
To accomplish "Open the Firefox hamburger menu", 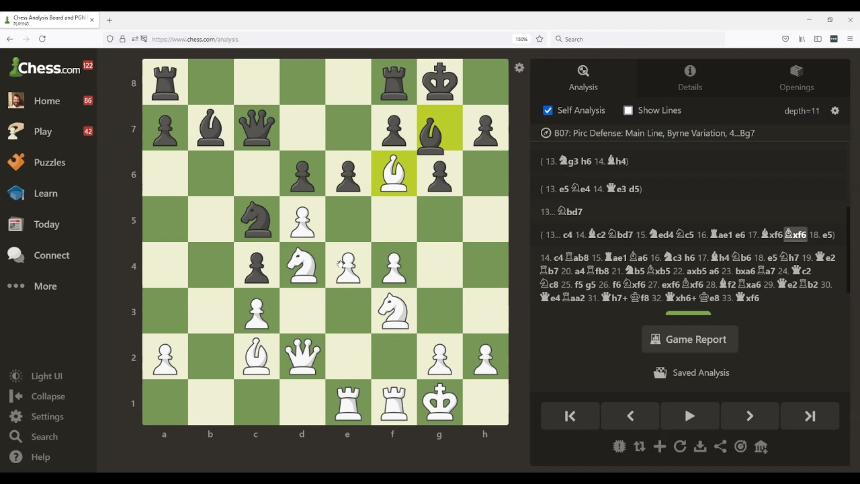I will click(850, 39).
